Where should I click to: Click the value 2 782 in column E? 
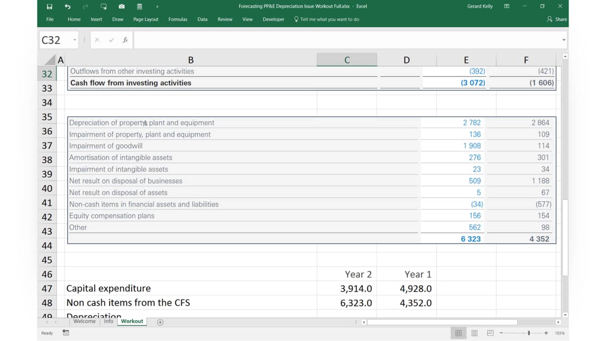click(472, 123)
